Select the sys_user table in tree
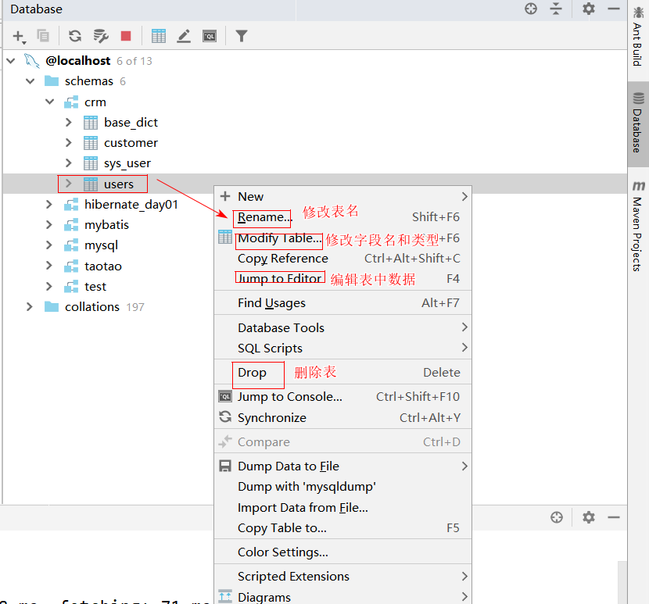The height and width of the screenshot is (604, 649). click(127, 163)
